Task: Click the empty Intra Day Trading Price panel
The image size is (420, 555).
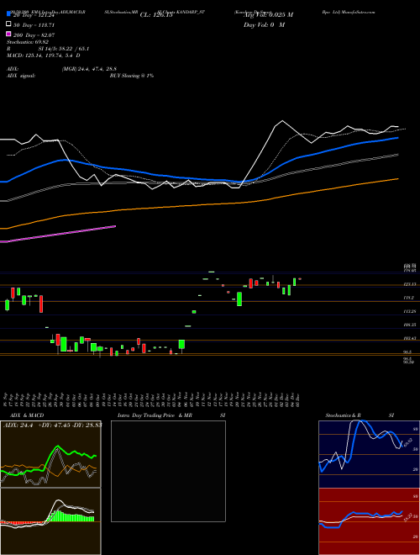Action: pyautogui.click(x=168, y=471)
